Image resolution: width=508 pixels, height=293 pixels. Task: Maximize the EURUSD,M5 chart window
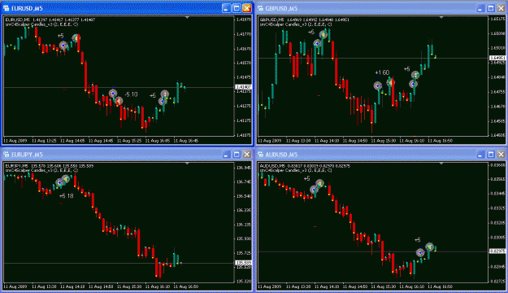click(x=237, y=8)
